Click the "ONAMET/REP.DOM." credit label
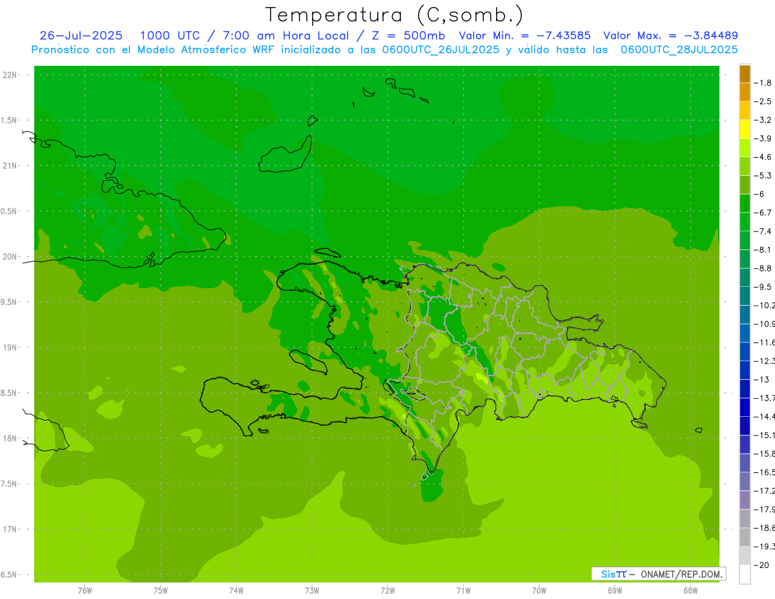Viewport: 775px width, 599px height. pos(681,574)
